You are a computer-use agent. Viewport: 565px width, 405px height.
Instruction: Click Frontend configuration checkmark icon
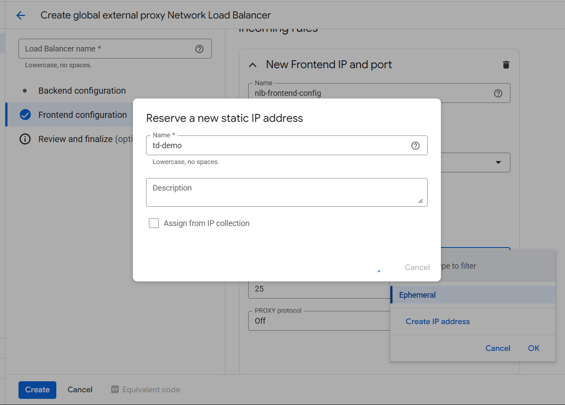pyautogui.click(x=25, y=115)
